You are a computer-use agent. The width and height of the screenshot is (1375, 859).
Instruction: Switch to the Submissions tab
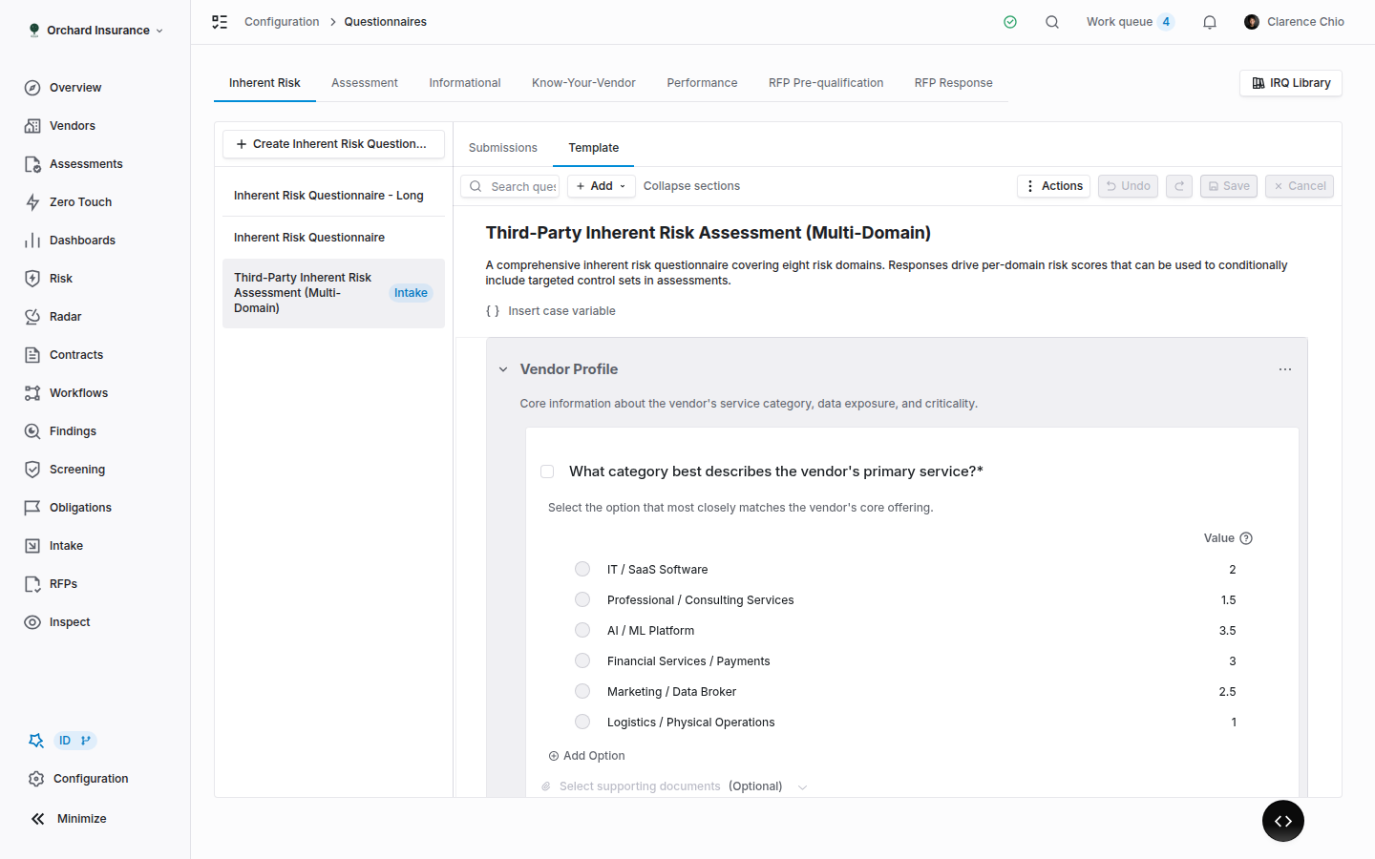tap(503, 148)
